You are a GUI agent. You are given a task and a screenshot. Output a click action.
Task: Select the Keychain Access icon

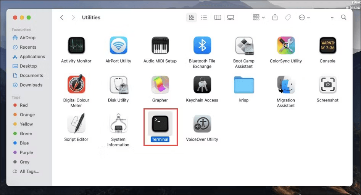pos(202,85)
